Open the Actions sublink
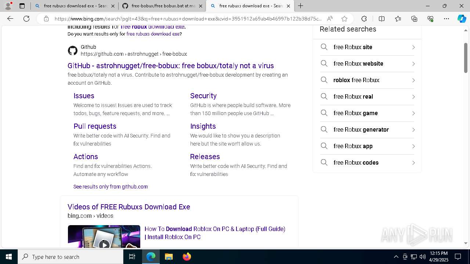Image resolution: width=470 pixels, height=264 pixels. (86, 157)
